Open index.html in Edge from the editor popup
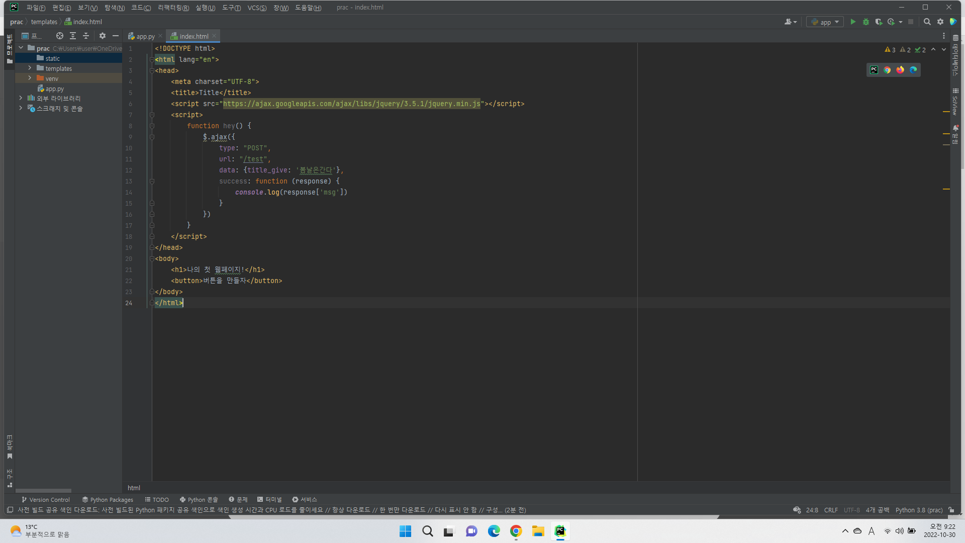 point(913,70)
